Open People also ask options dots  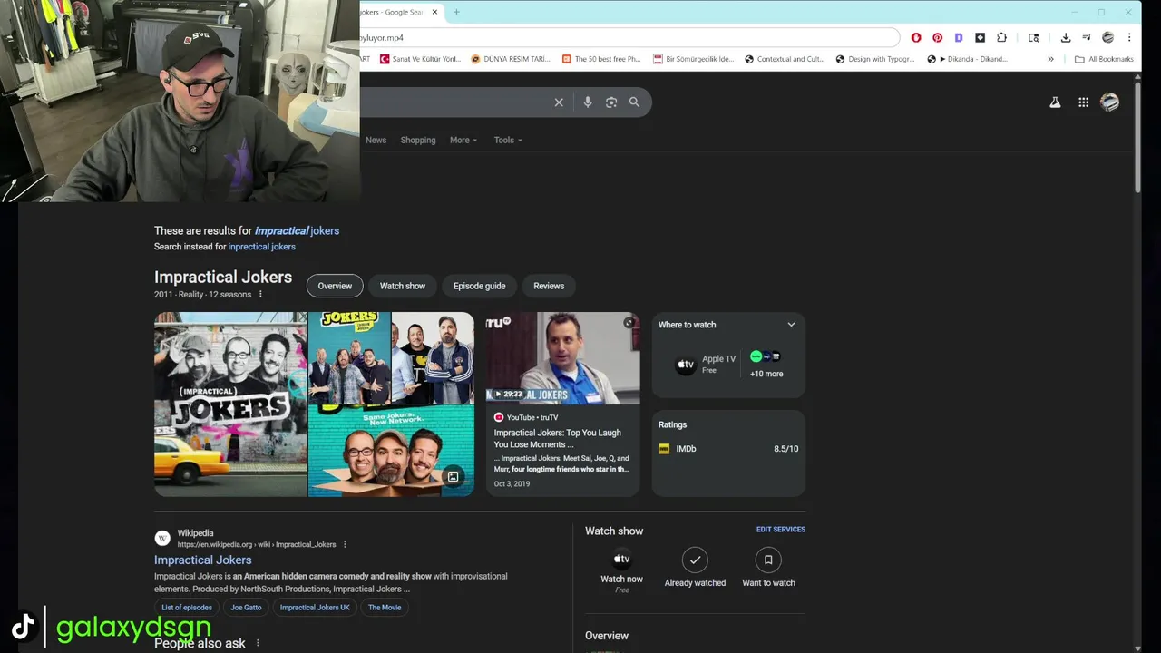pos(258,643)
